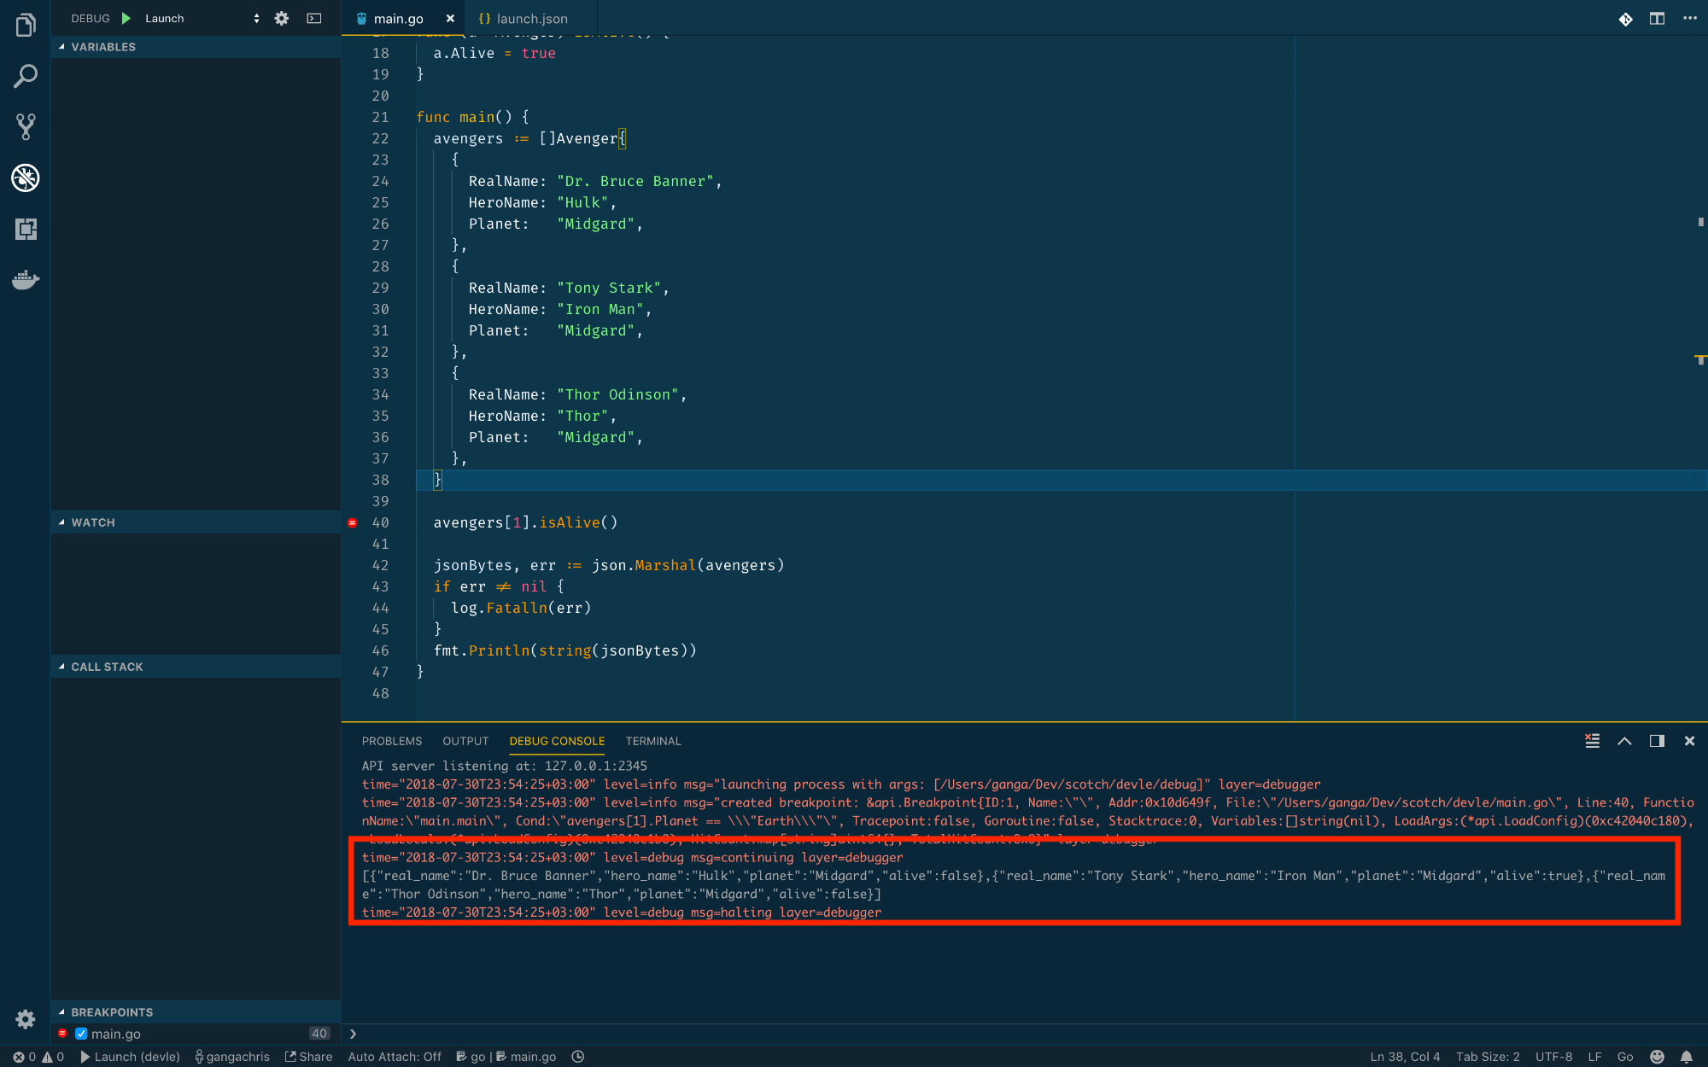Switch to the TERMINAL tab
This screenshot has width=1708, height=1067.
pos(652,741)
